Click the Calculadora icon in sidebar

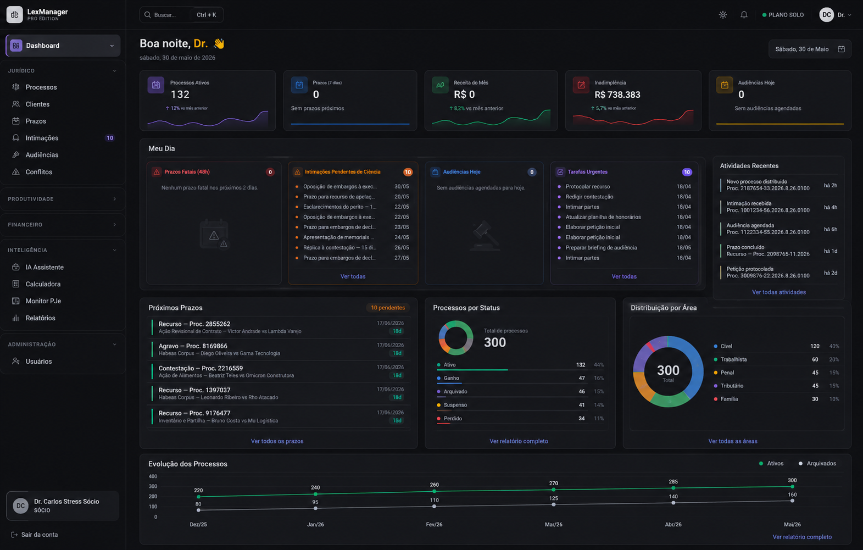16,284
